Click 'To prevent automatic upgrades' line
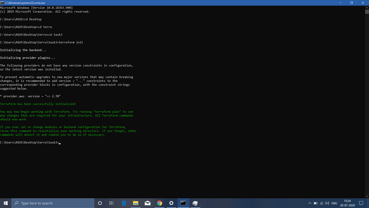 (67, 77)
